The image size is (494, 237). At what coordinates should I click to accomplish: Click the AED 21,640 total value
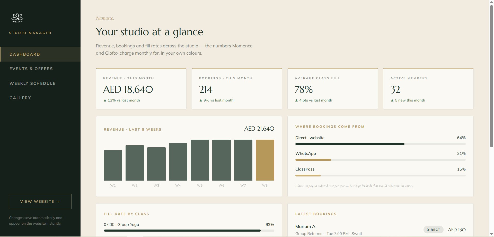pos(259,129)
